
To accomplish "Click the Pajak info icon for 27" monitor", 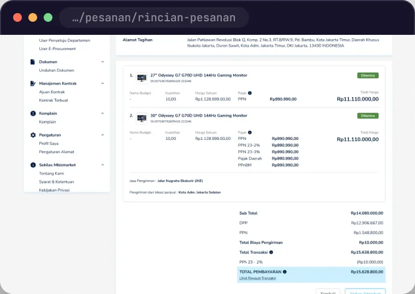I will pyautogui.click(x=250, y=93).
